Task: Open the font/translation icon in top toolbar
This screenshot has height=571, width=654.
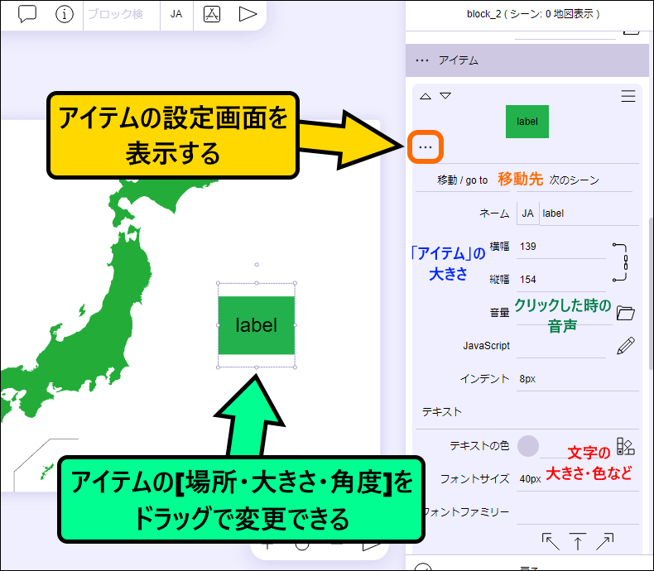Action: pyautogui.click(x=212, y=14)
